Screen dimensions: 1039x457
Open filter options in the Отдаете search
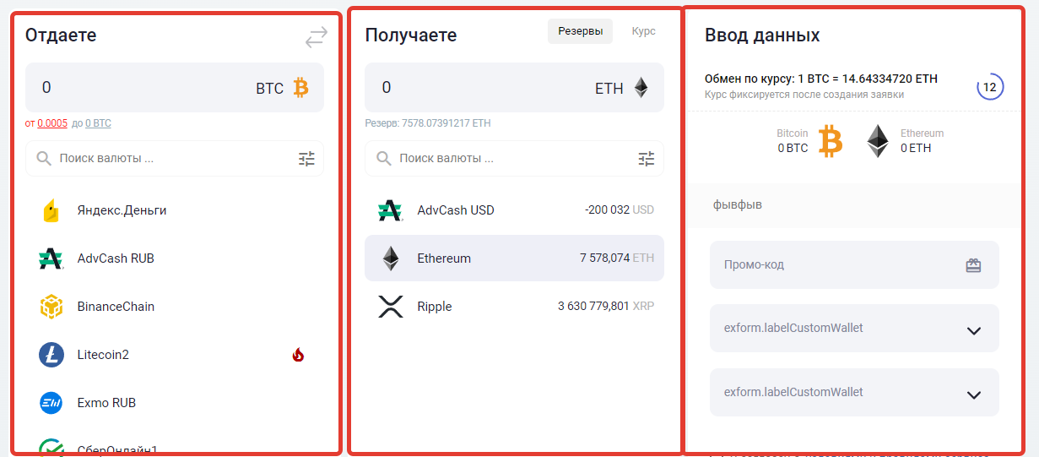click(306, 159)
